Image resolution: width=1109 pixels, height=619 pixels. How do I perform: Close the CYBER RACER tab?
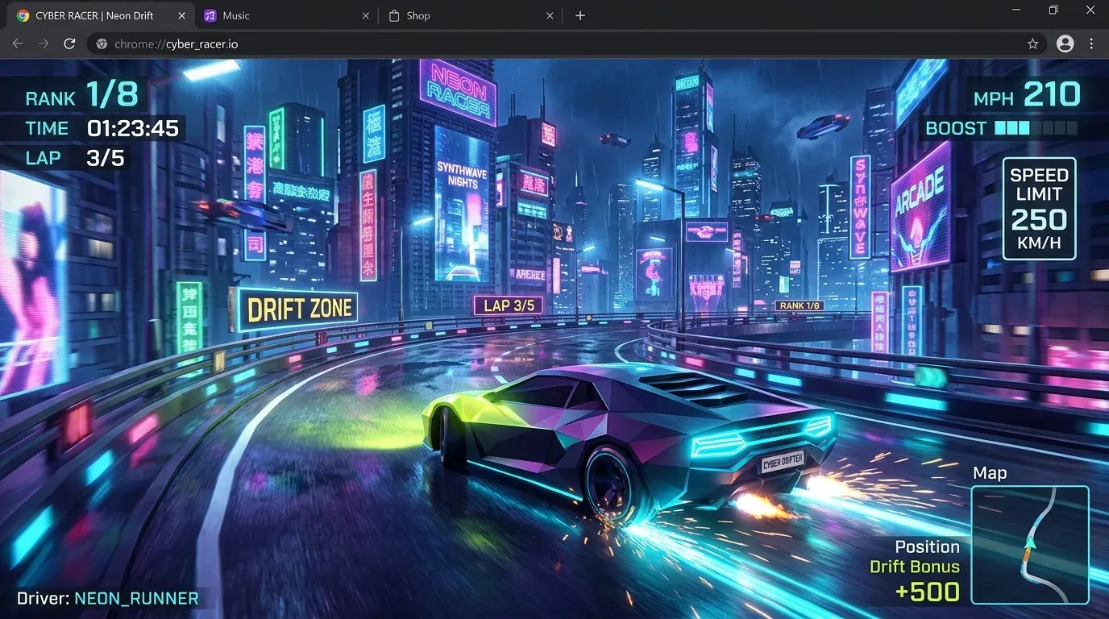(181, 15)
